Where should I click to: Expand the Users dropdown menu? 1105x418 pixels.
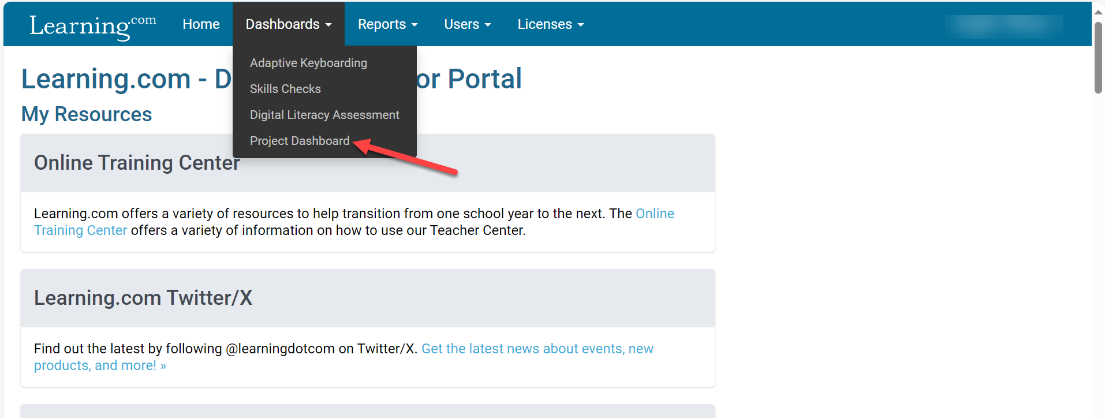coord(467,24)
